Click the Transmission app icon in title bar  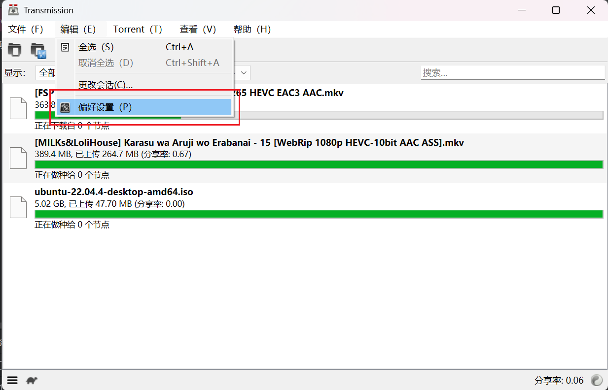(x=13, y=10)
